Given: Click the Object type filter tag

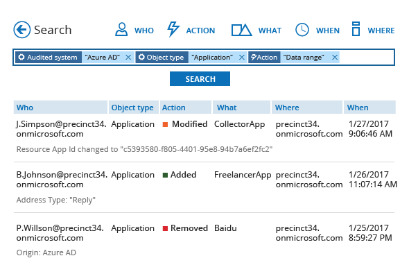Looking at the screenshot, I should click(162, 57).
